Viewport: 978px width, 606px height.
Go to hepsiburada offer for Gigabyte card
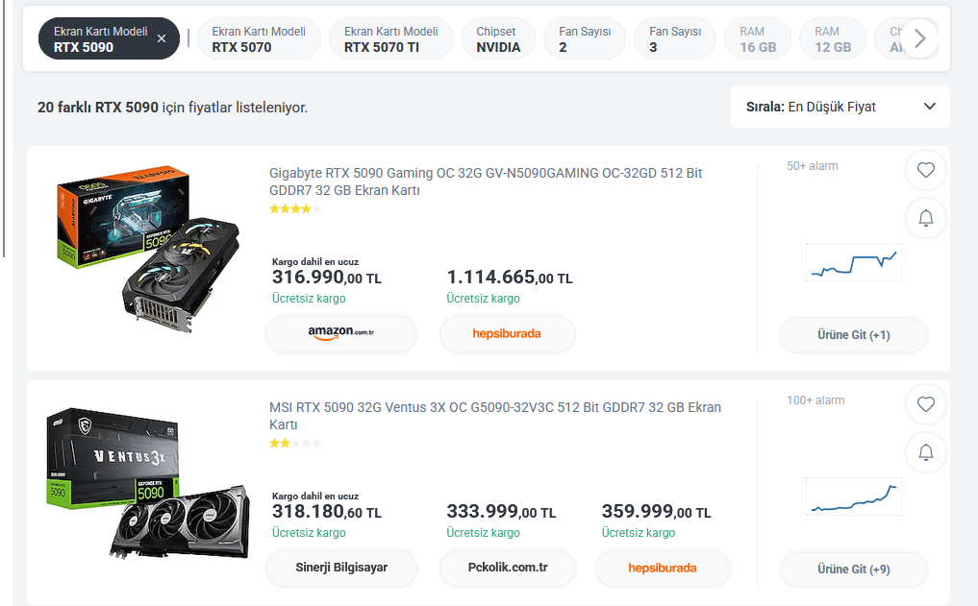(507, 334)
